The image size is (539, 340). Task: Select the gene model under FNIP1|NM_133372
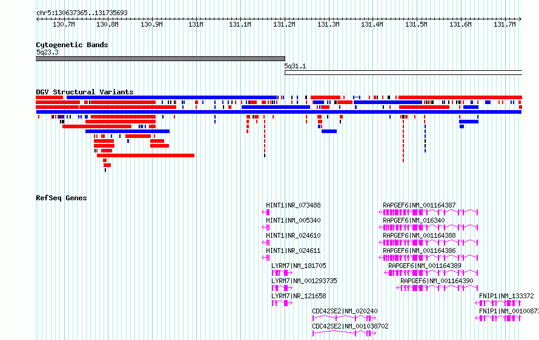pyautogui.click(x=498, y=303)
